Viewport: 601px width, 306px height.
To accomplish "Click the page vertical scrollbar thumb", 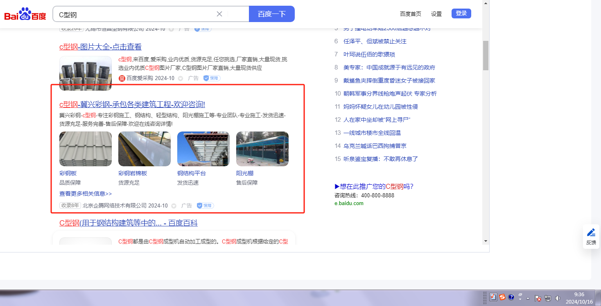I will coord(486,55).
